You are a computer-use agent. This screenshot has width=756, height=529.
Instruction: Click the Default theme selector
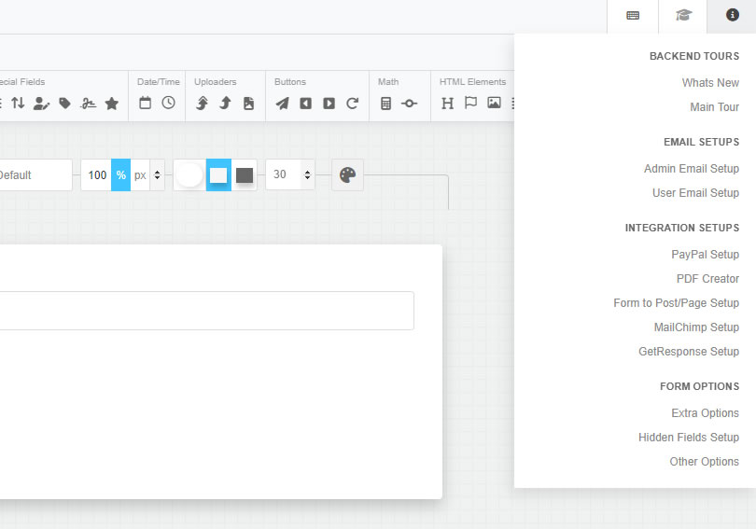pyautogui.click(x=35, y=174)
